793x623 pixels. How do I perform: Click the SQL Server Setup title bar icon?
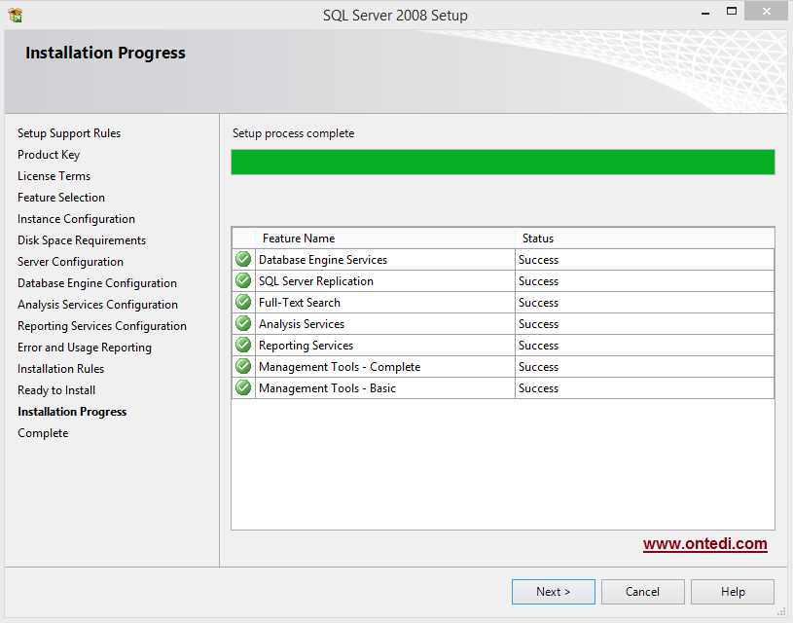click(x=16, y=16)
